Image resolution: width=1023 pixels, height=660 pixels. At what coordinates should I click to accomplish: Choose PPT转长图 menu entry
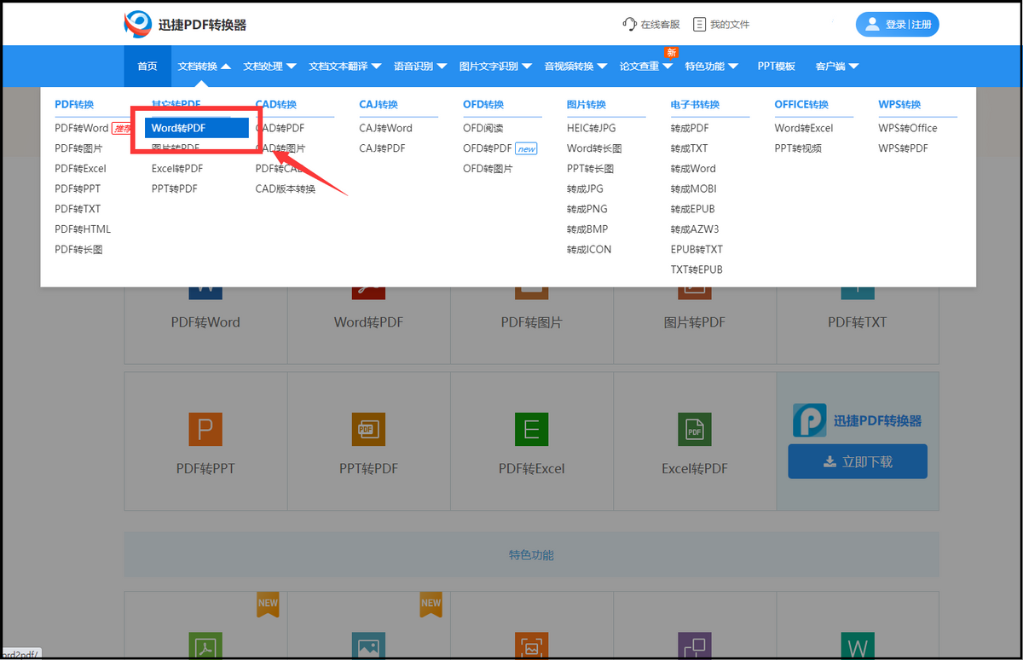coord(590,169)
